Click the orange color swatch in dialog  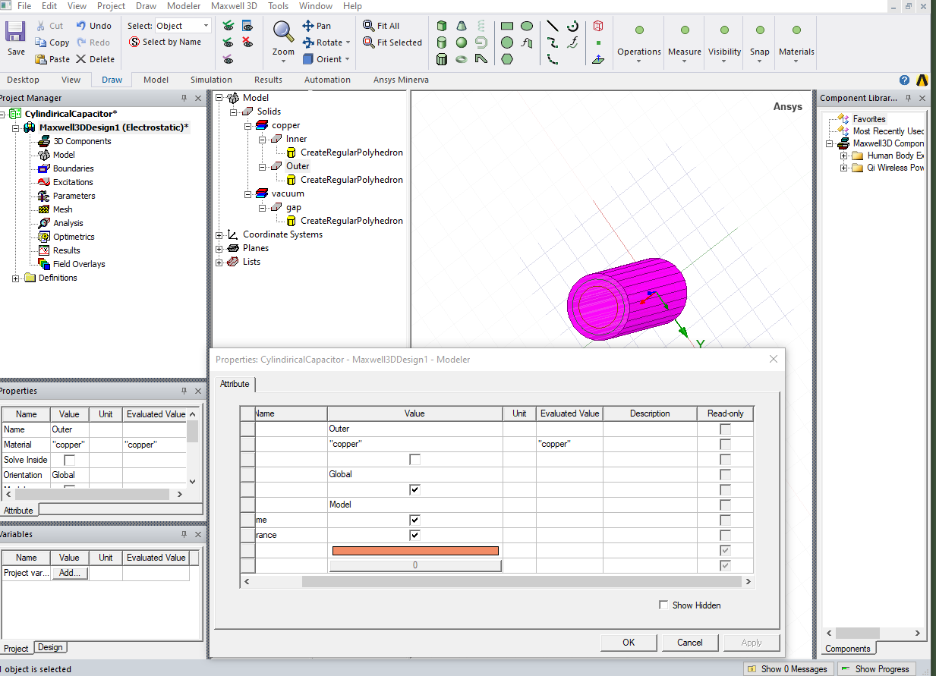(415, 550)
